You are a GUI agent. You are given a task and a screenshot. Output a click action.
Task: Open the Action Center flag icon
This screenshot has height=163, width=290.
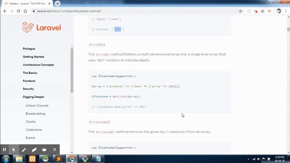264,159
